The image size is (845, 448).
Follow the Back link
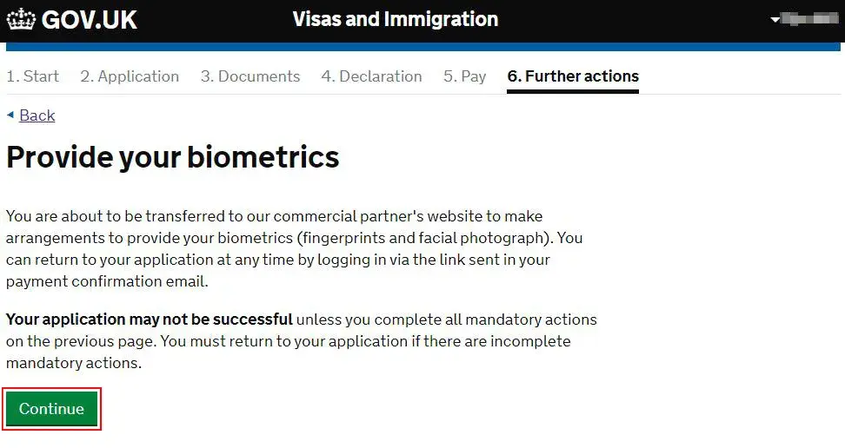click(37, 115)
